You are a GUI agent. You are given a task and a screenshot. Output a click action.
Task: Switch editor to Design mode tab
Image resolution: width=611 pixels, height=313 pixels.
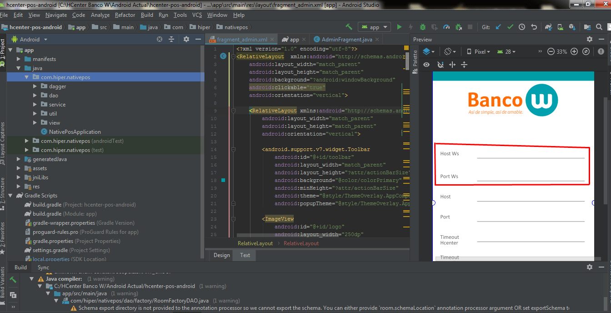pos(222,255)
